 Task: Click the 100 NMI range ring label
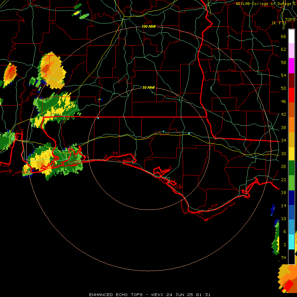click(148, 26)
